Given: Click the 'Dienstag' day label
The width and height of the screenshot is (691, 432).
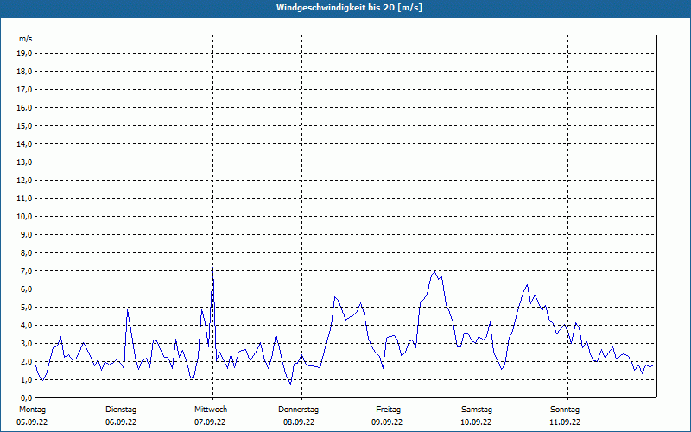Looking at the screenshot, I should pyautogui.click(x=121, y=410).
